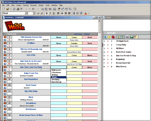This screenshot has height=121, width=151.
Task: Open the song Big Little Baby
Action: tap(31, 91)
